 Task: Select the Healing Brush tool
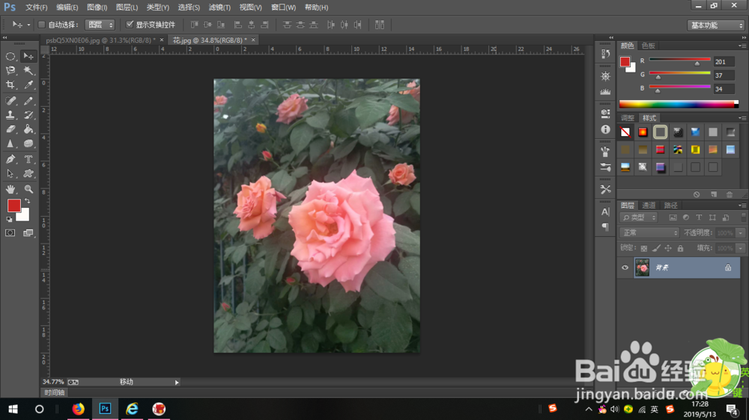[x=10, y=101]
